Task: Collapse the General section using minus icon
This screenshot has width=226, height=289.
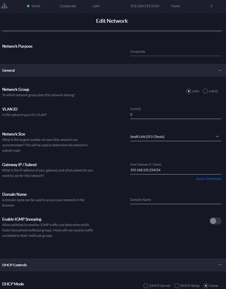Action: tap(220, 70)
